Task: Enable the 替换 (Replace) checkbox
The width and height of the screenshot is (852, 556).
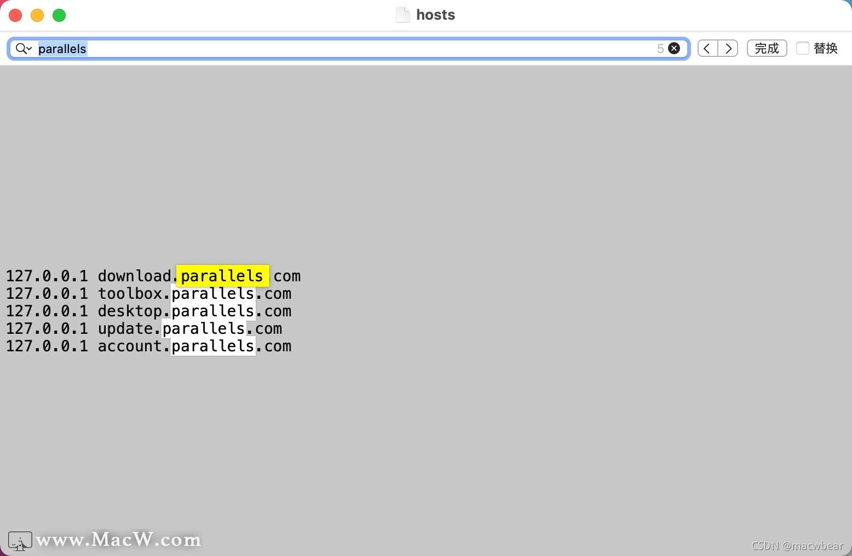Action: click(x=803, y=48)
